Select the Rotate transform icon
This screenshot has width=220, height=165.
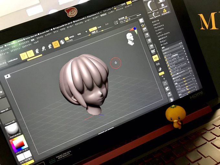[x=49, y=47]
